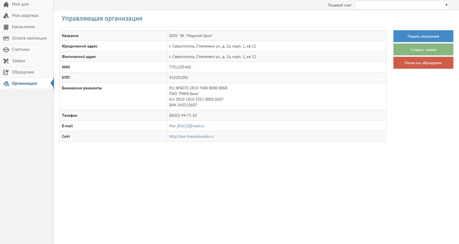Click the phone number (0692) 94-71-63
This screenshot has width=459, height=244.
click(183, 115)
